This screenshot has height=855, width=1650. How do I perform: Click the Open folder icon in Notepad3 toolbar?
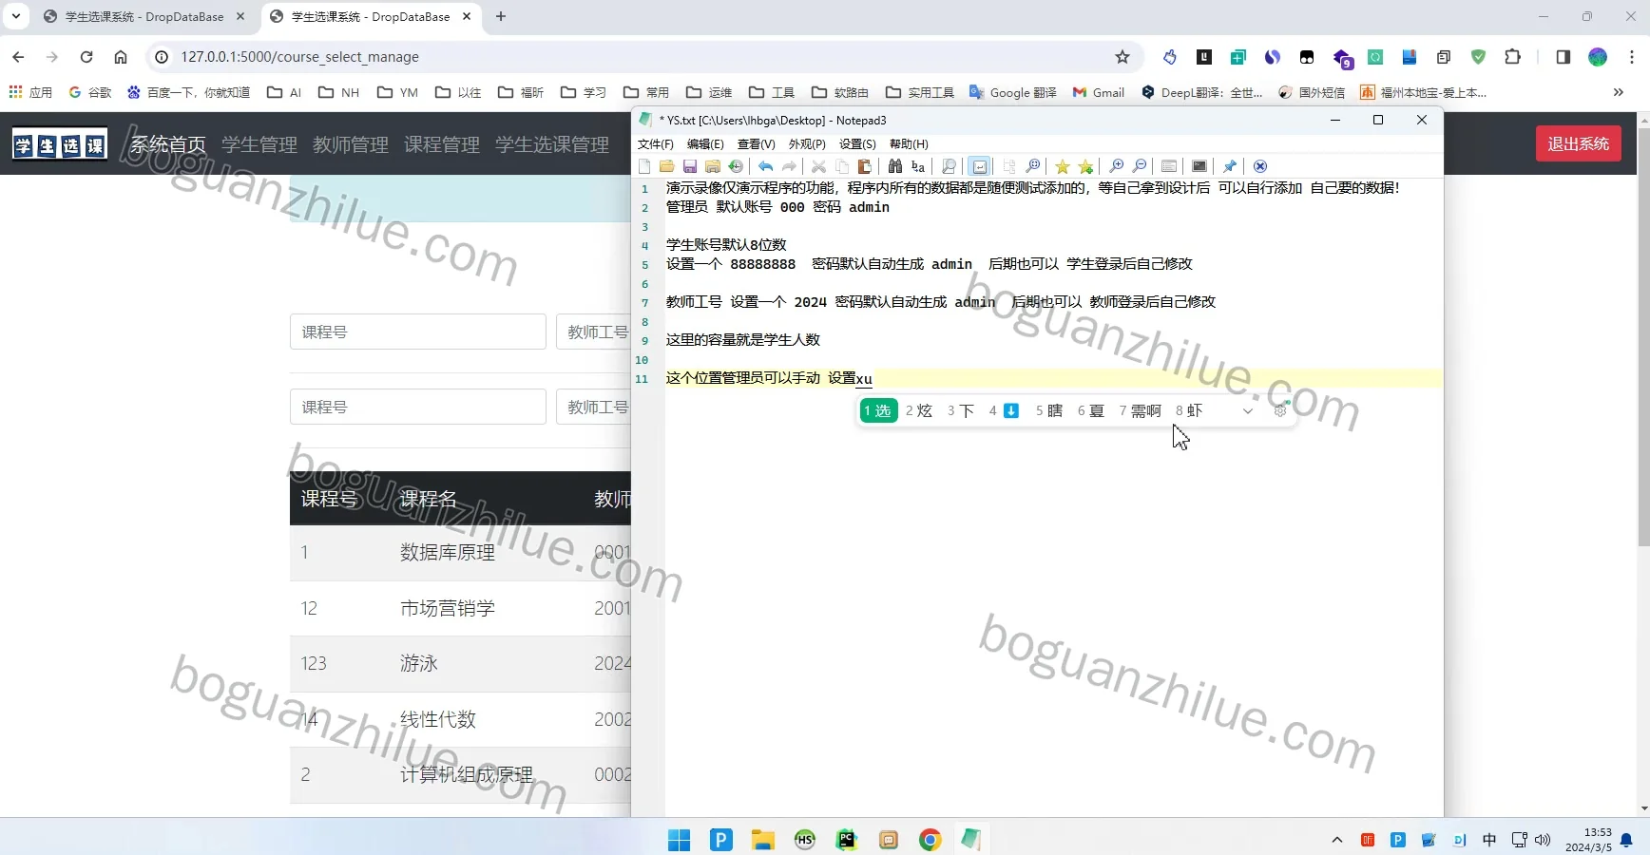pyautogui.click(x=667, y=166)
